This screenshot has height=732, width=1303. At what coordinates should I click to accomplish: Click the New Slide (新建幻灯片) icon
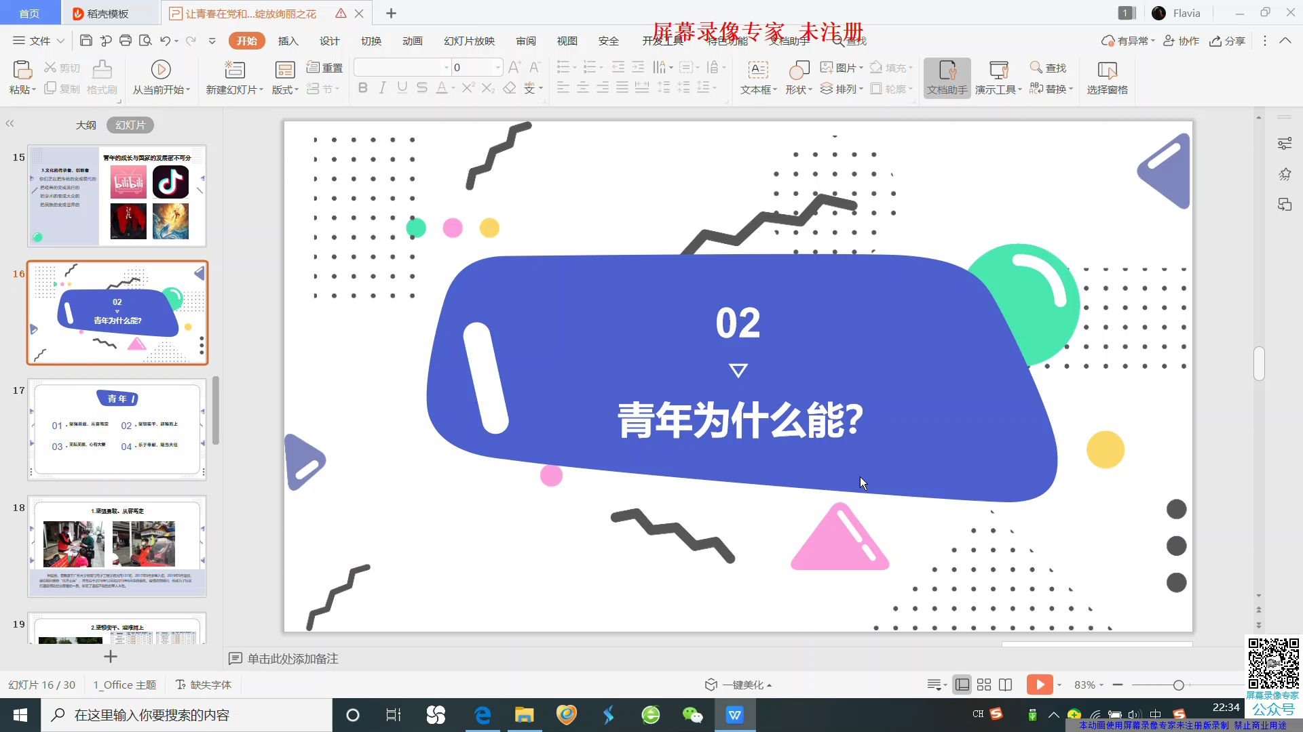tap(234, 70)
